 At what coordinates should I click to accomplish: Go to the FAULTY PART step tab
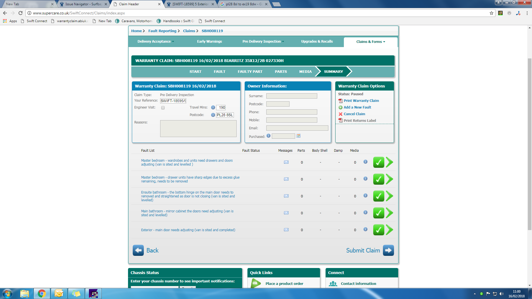click(x=250, y=72)
